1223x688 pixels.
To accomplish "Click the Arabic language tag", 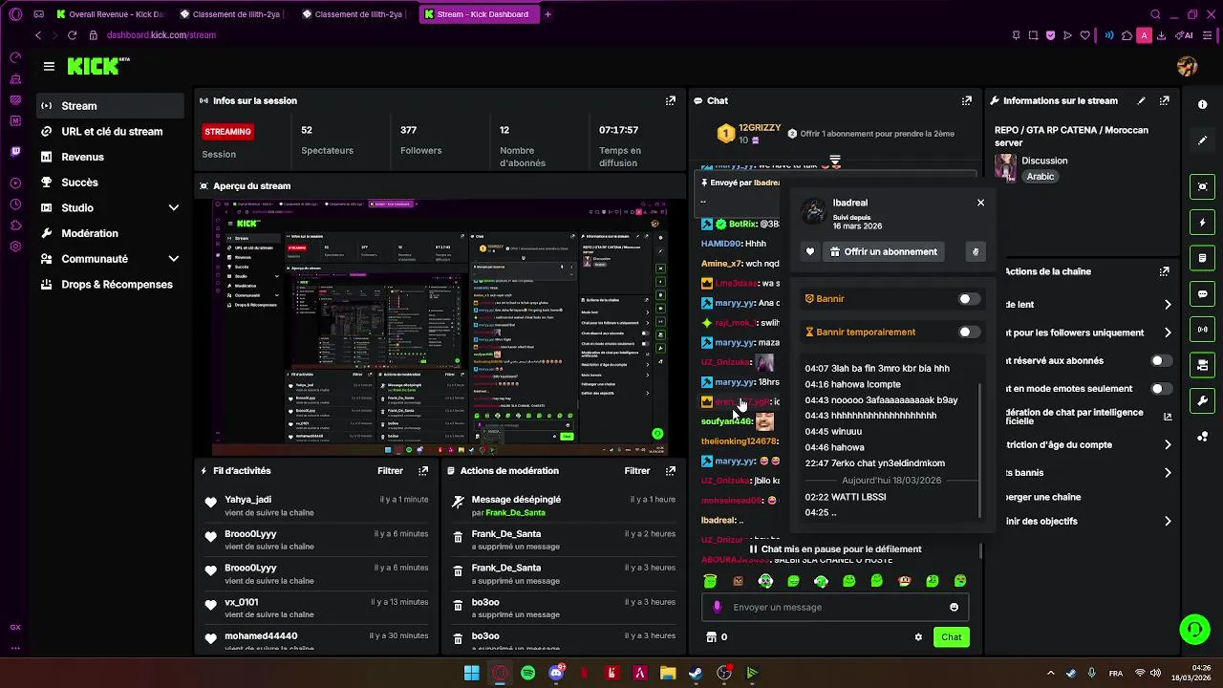I will coord(1041,177).
